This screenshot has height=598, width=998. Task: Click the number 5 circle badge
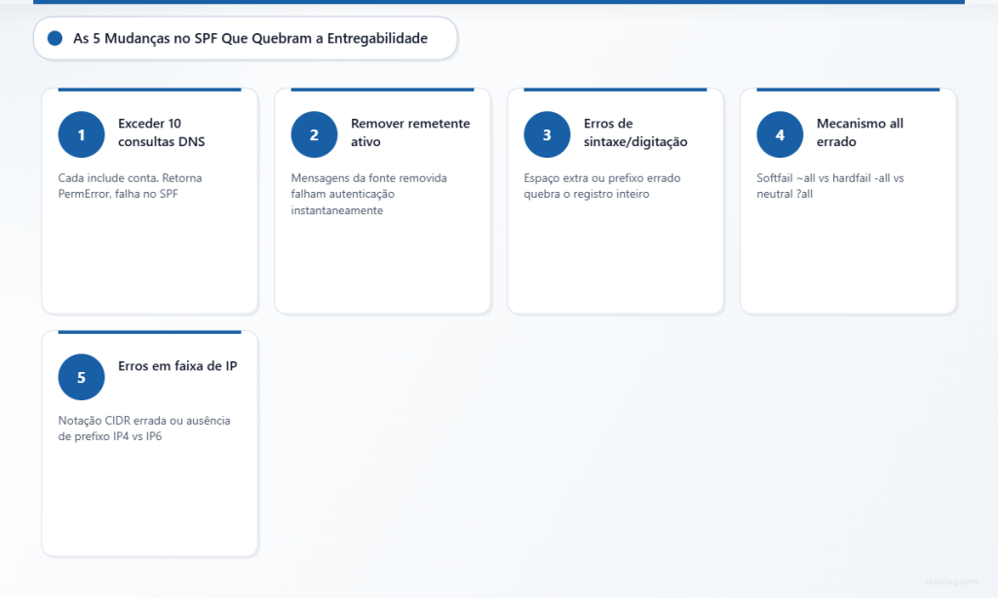[82, 377]
